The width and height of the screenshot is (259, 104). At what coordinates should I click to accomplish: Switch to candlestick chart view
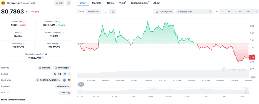point(113,12)
